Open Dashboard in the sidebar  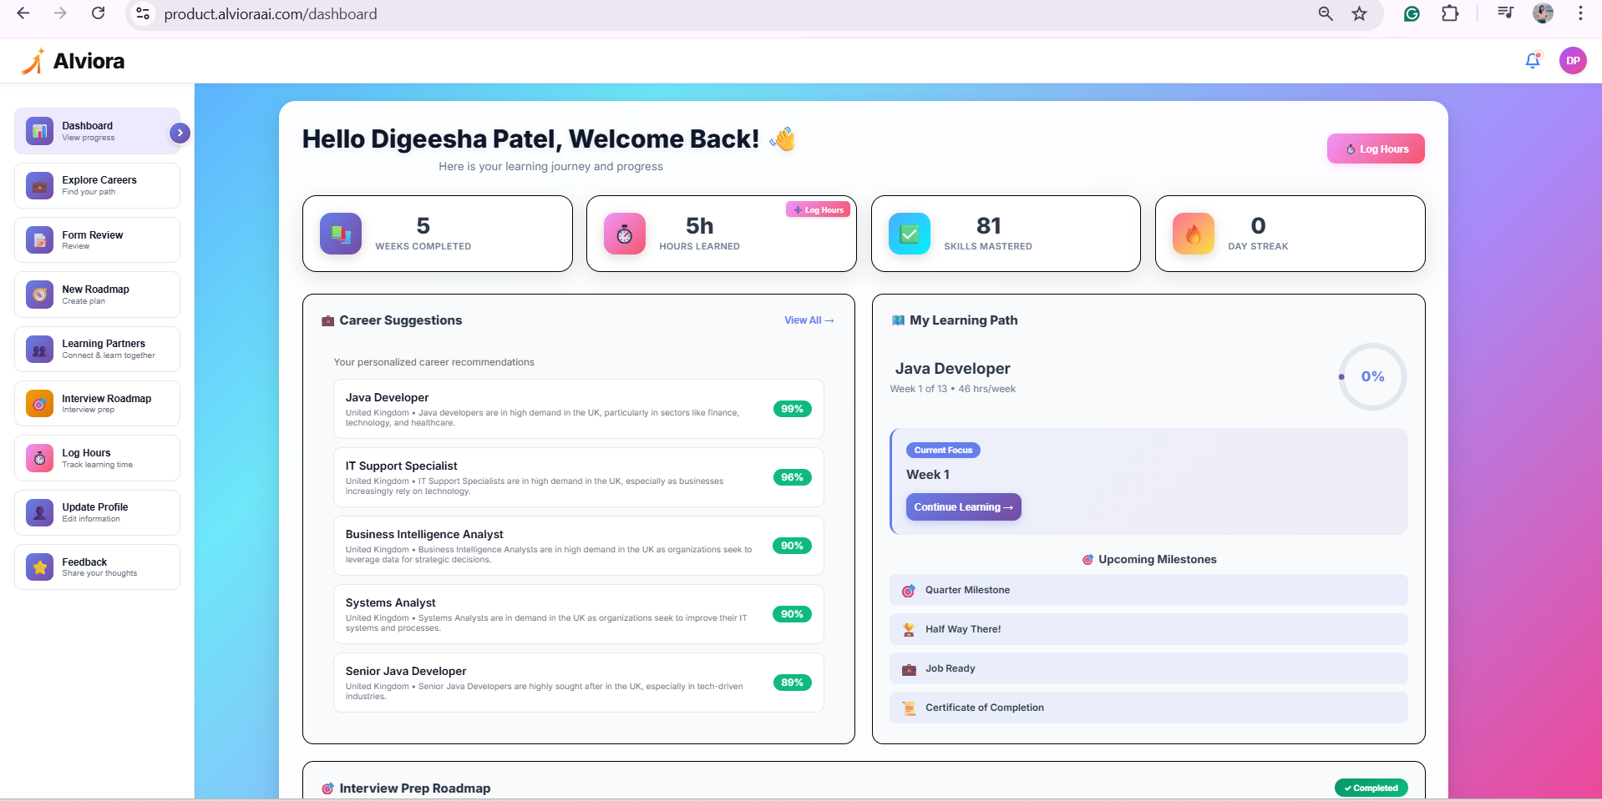click(x=97, y=131)
